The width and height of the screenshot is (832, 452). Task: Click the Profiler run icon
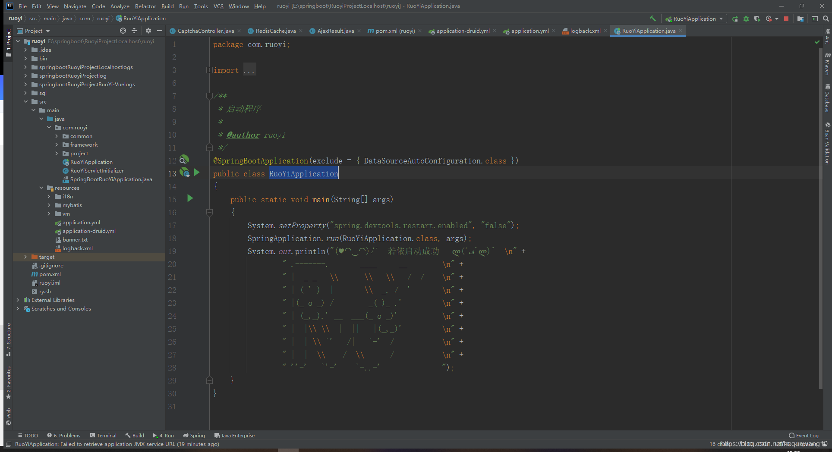tap(769, 19)
